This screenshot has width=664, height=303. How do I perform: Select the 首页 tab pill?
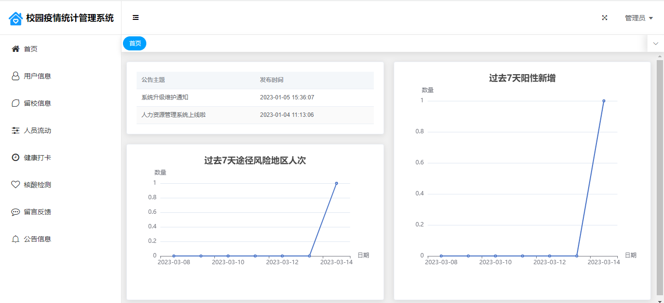pyautogui.click(x=135, y=44)
